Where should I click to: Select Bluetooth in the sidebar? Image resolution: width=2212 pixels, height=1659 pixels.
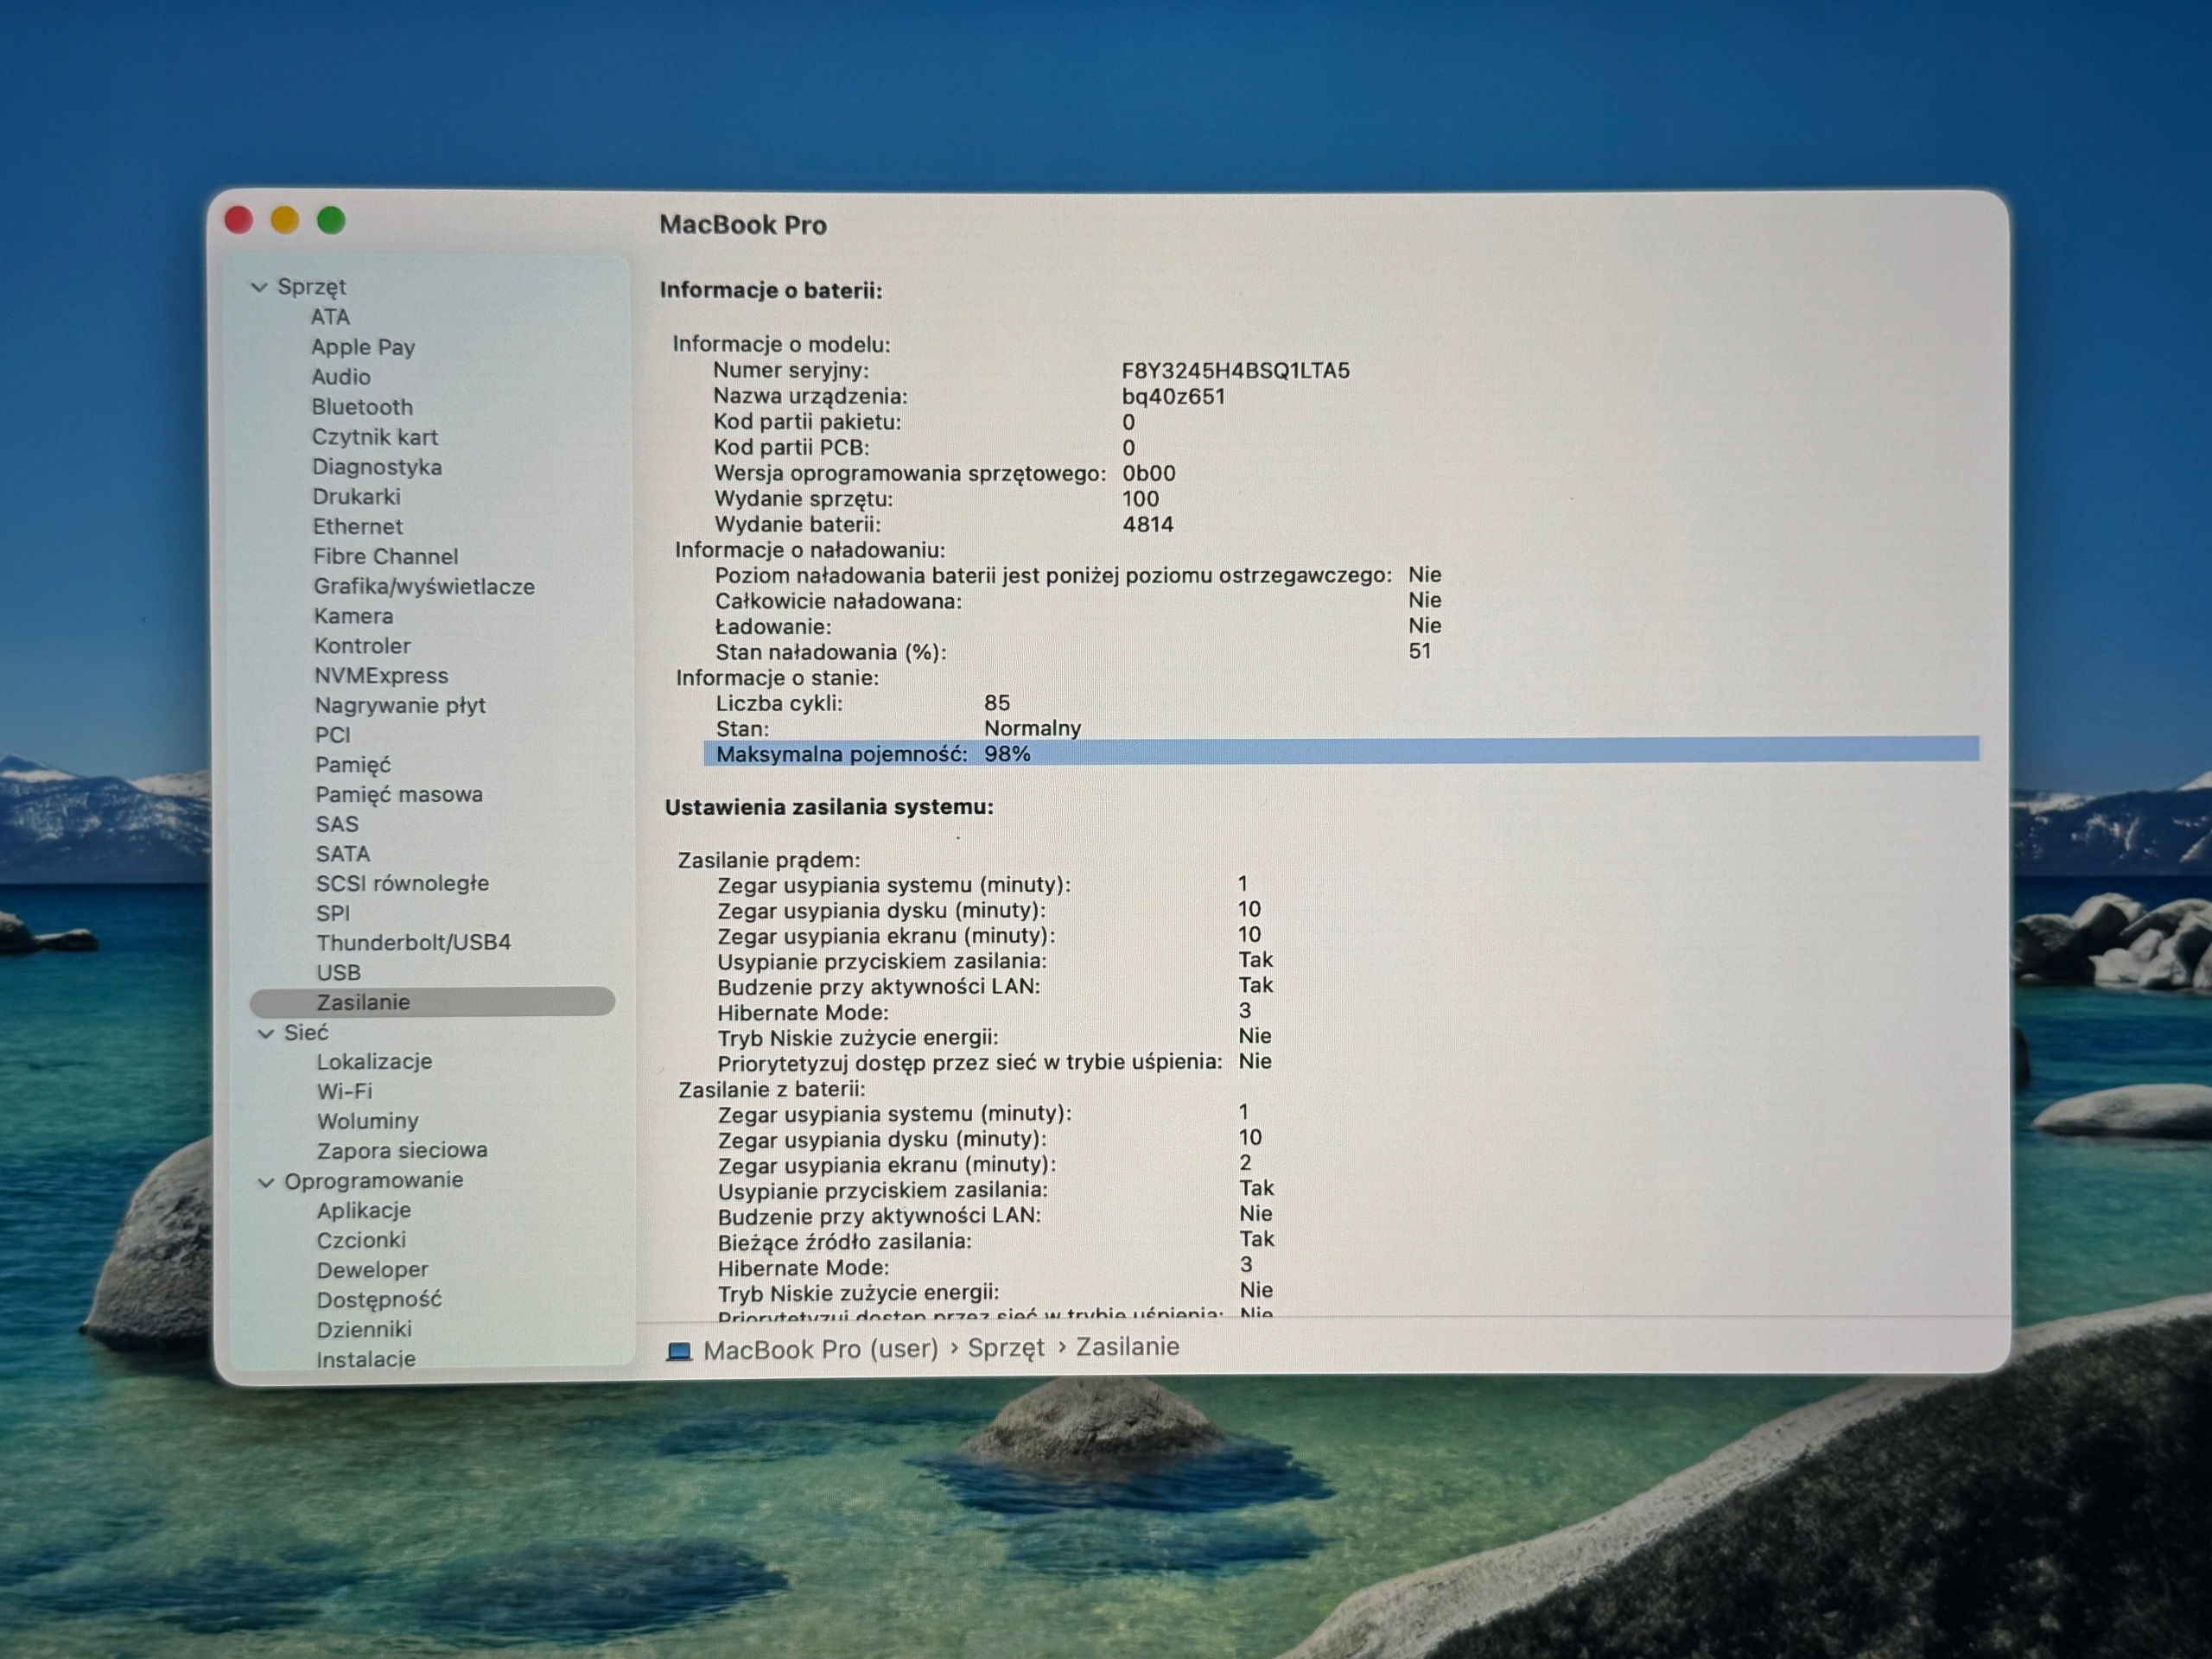tap(362, 407)
